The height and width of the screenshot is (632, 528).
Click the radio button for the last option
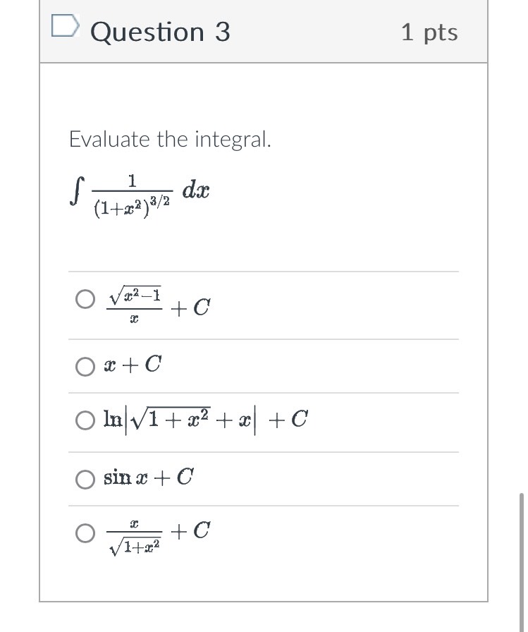(85, 533)
